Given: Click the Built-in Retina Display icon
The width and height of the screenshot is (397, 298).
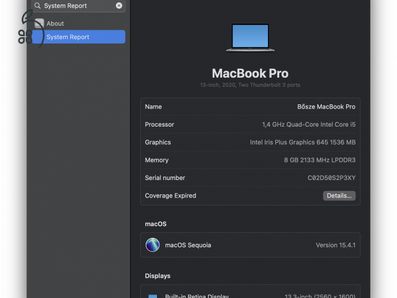Looking at the screenshot, I should pyautogui.click(x=153, y=296).
